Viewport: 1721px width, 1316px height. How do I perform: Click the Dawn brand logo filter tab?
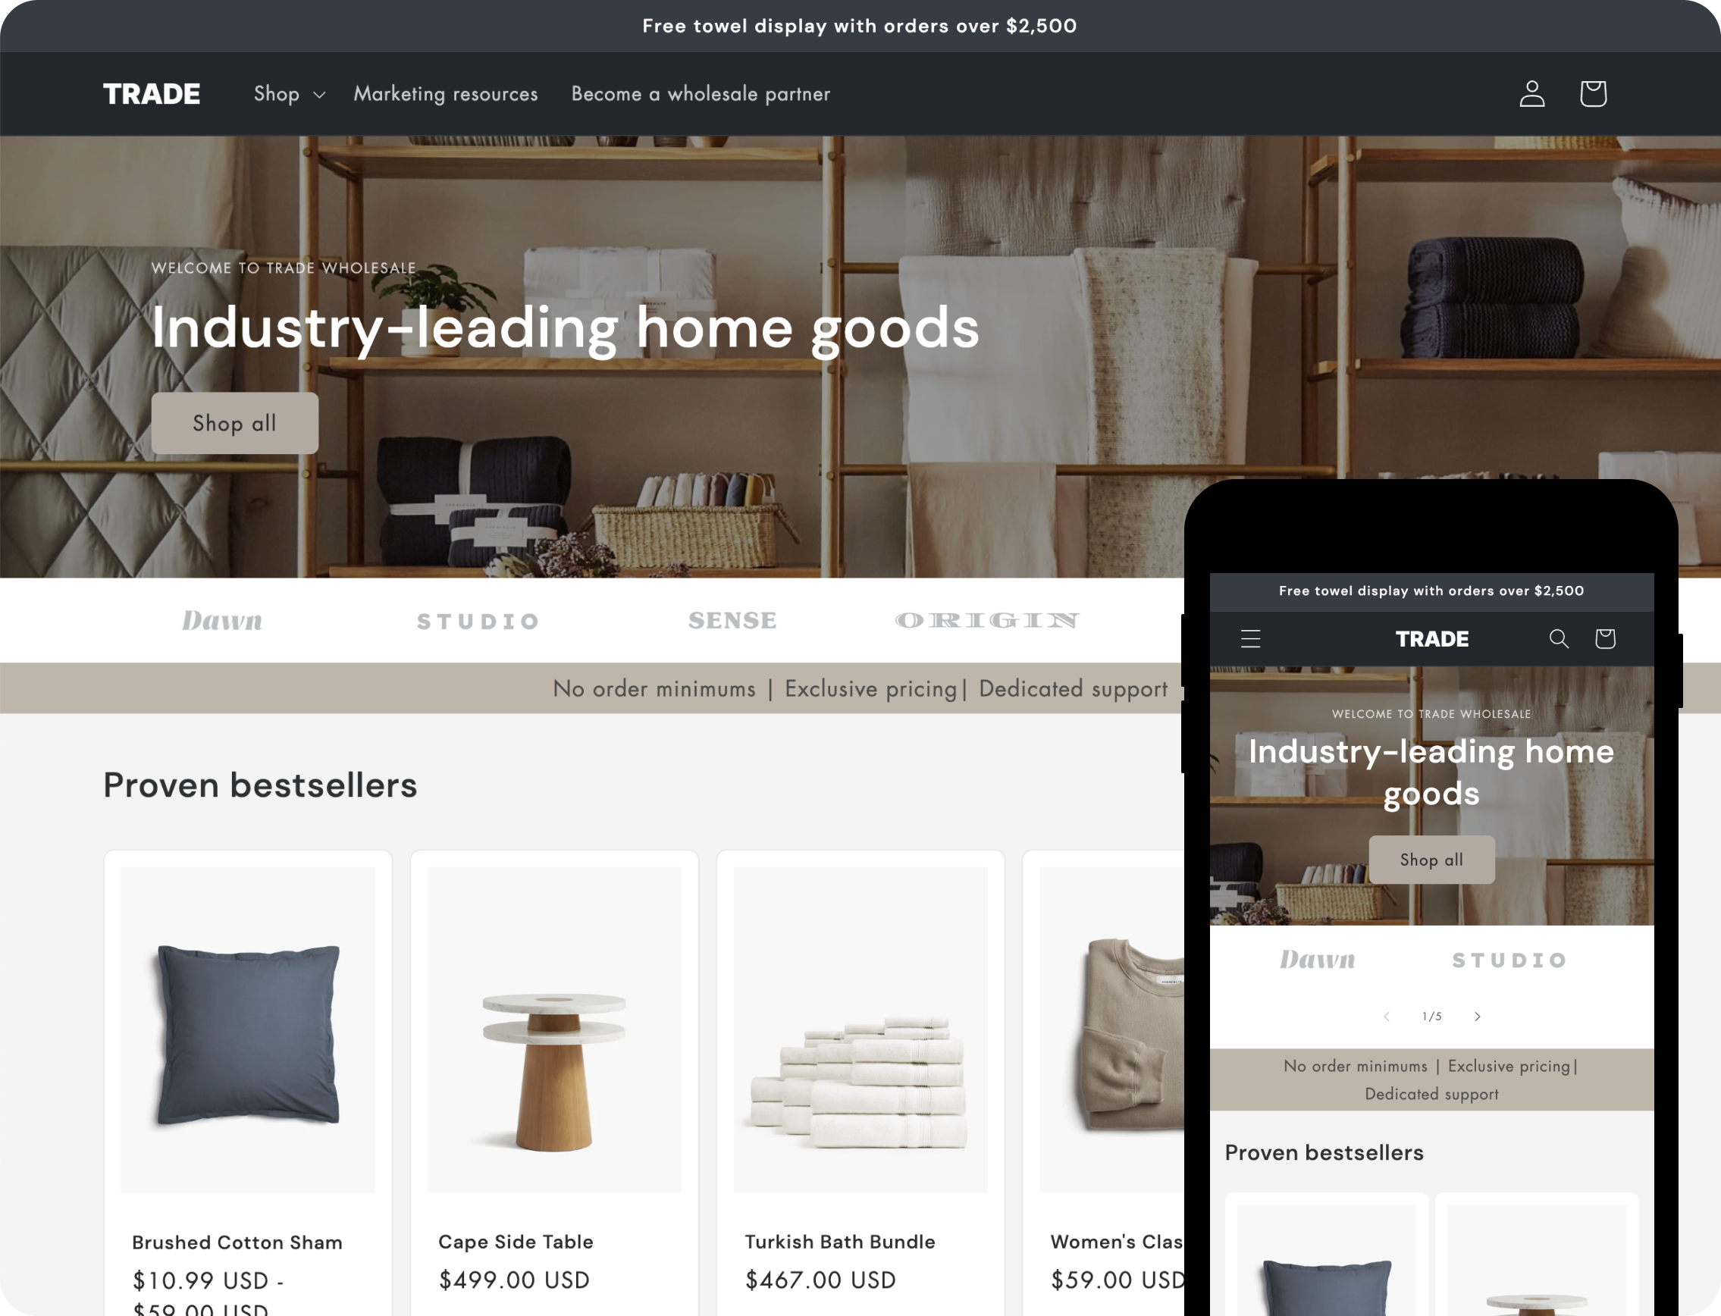[221, 619]
